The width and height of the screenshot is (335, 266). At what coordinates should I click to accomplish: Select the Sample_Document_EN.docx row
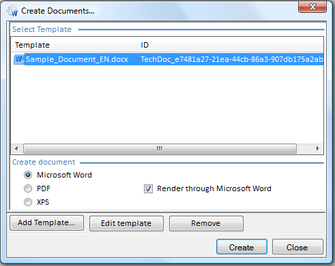point(167,59)
